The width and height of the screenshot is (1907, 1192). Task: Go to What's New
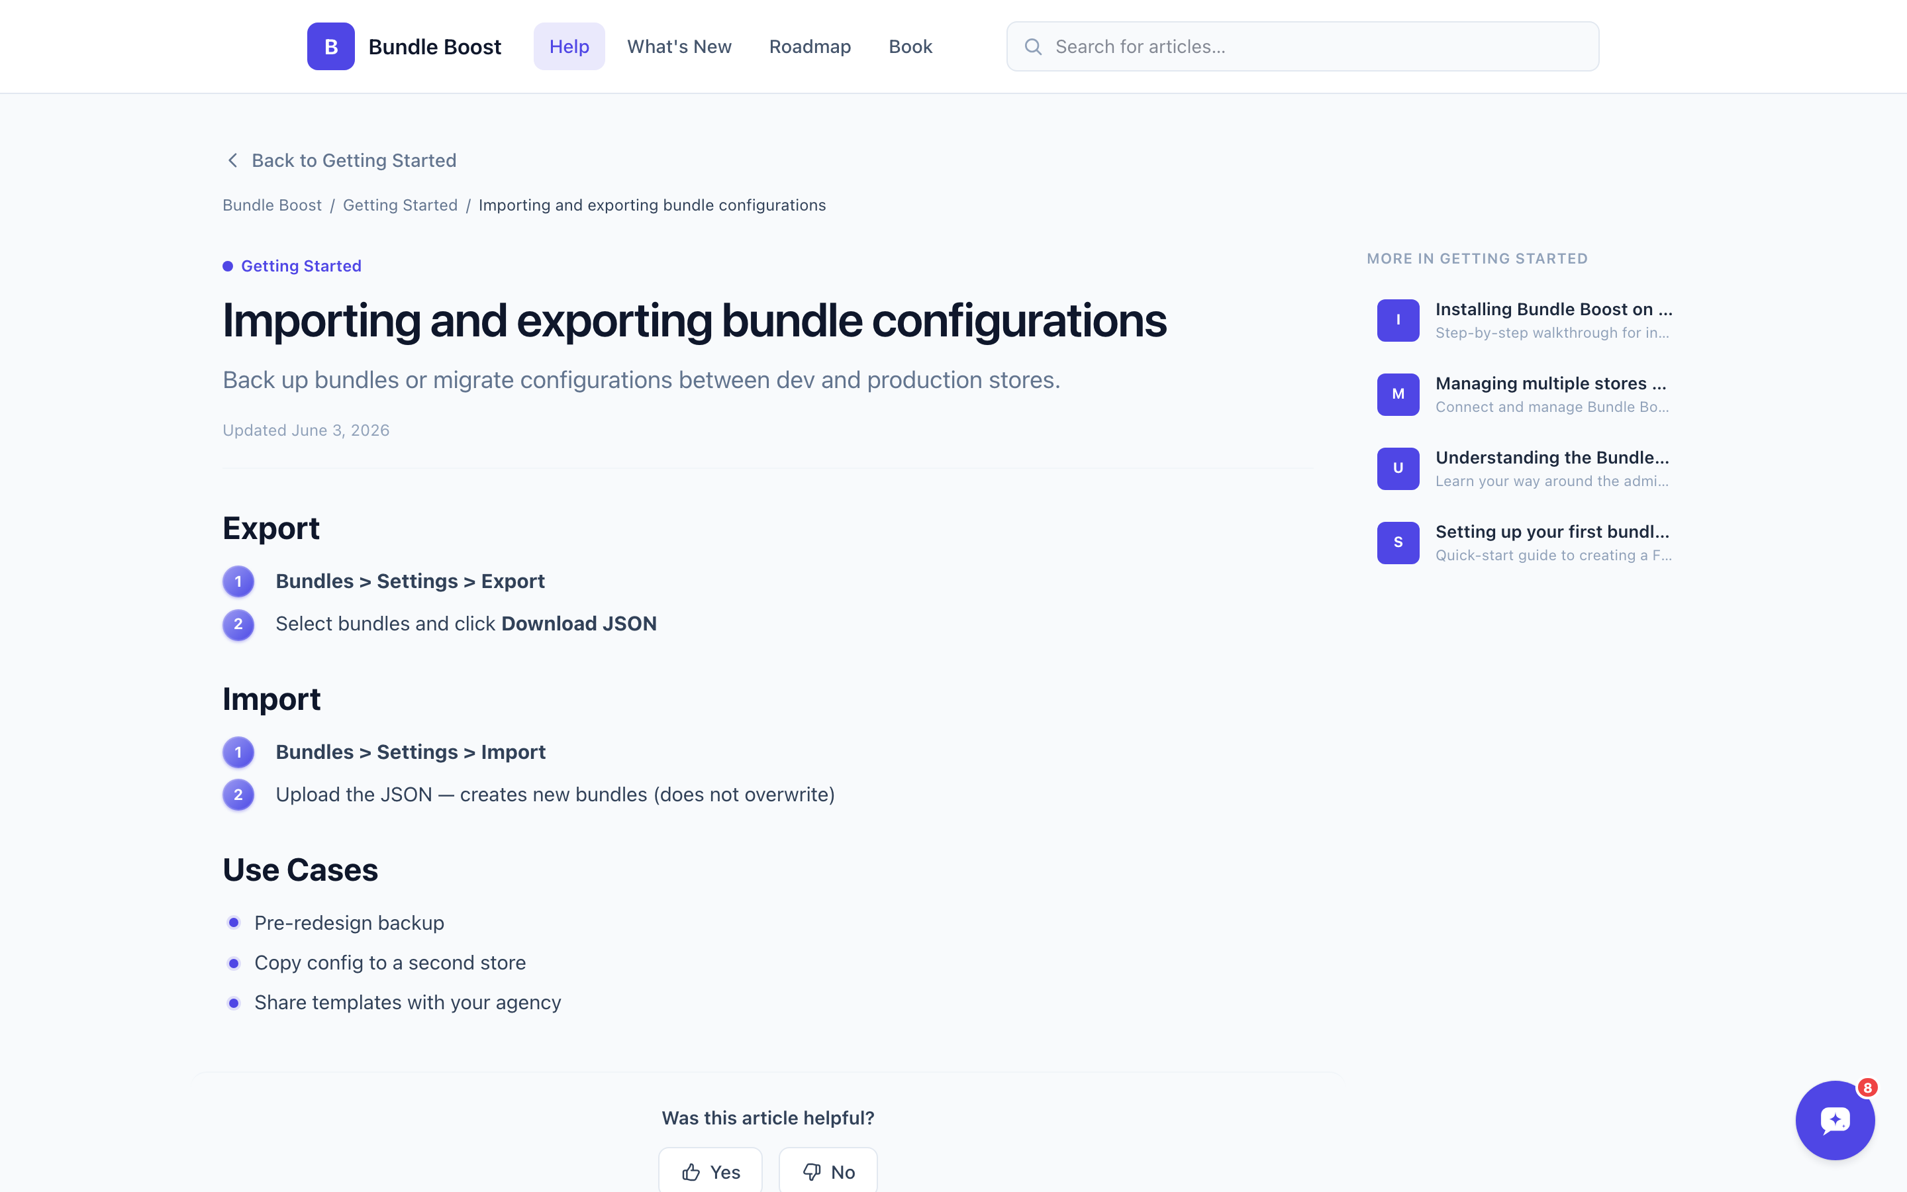679,46
